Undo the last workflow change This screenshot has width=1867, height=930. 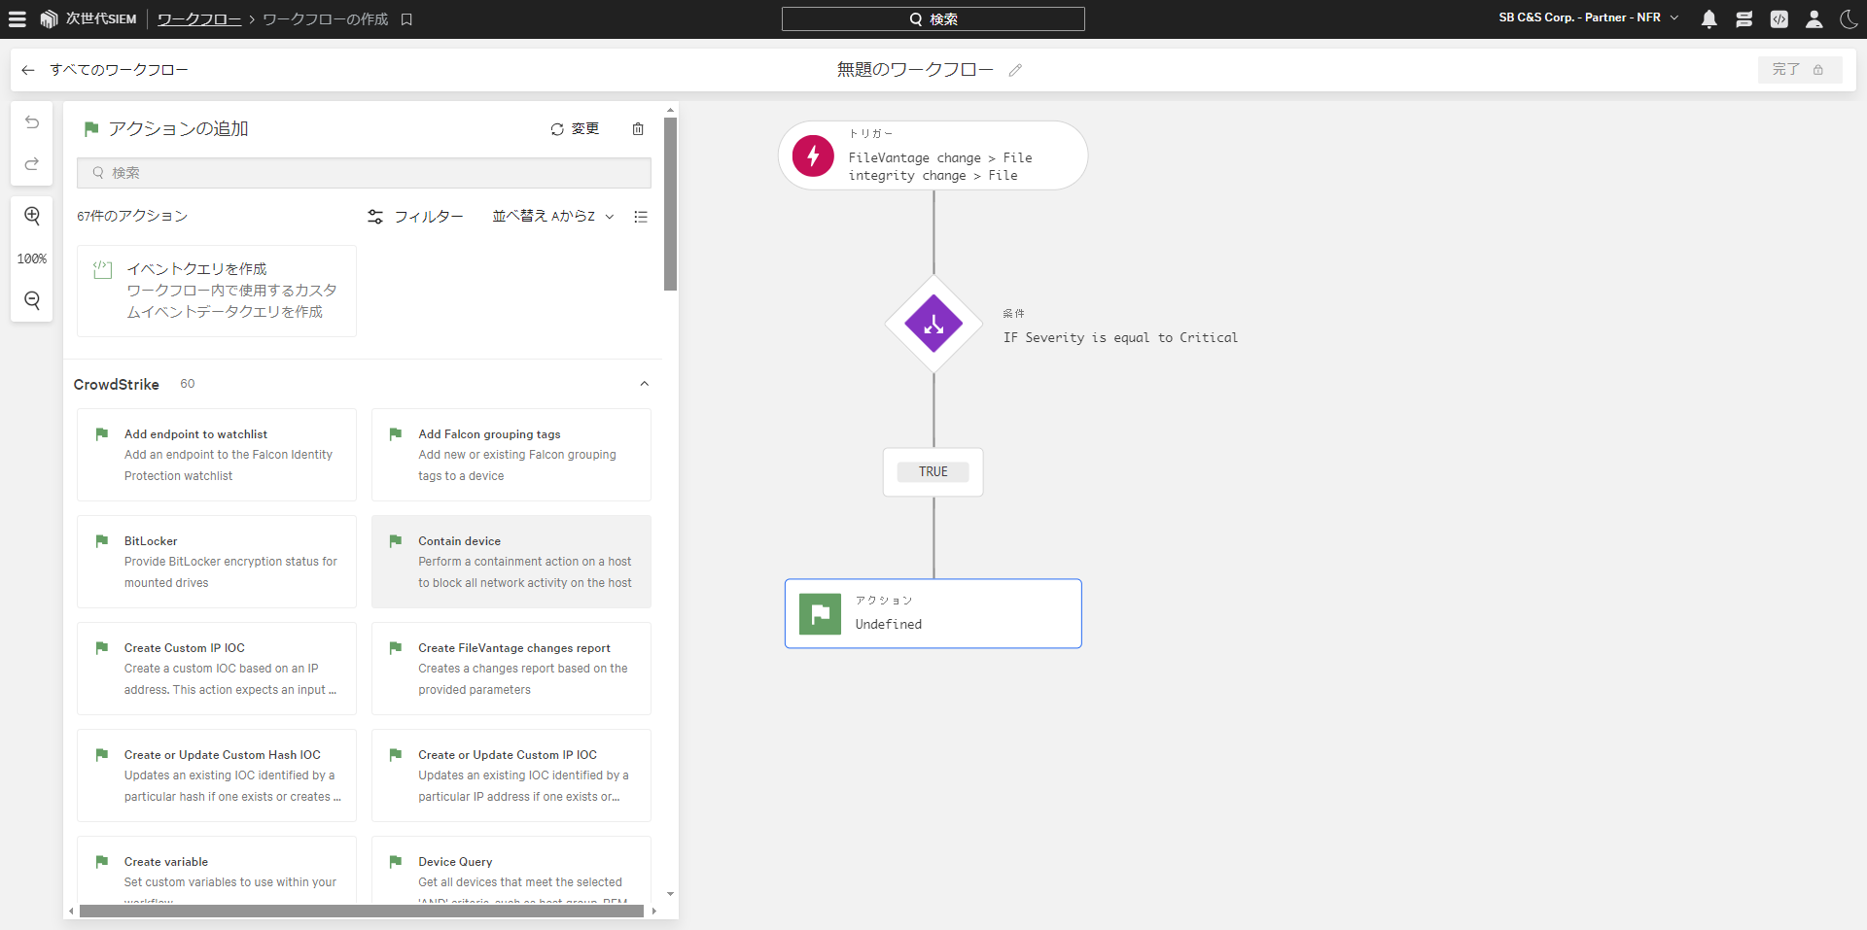[32, 122]
